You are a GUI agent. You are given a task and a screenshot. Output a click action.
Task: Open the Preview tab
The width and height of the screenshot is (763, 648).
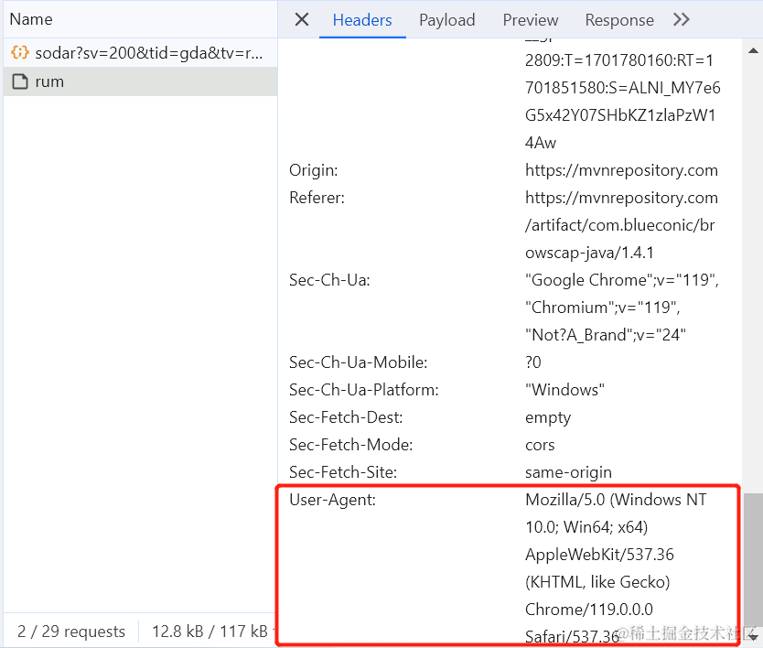coord(531,20)
